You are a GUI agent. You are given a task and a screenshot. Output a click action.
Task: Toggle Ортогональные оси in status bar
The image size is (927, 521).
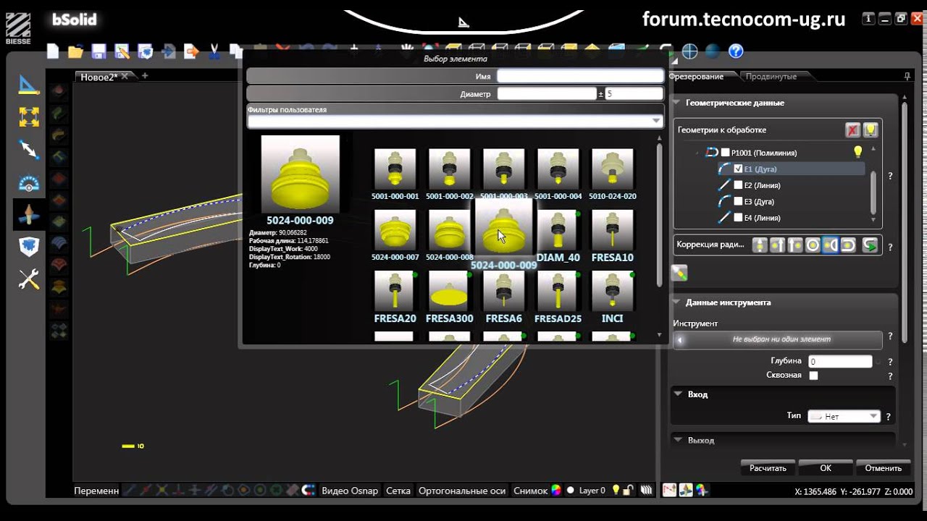point(462,491)
